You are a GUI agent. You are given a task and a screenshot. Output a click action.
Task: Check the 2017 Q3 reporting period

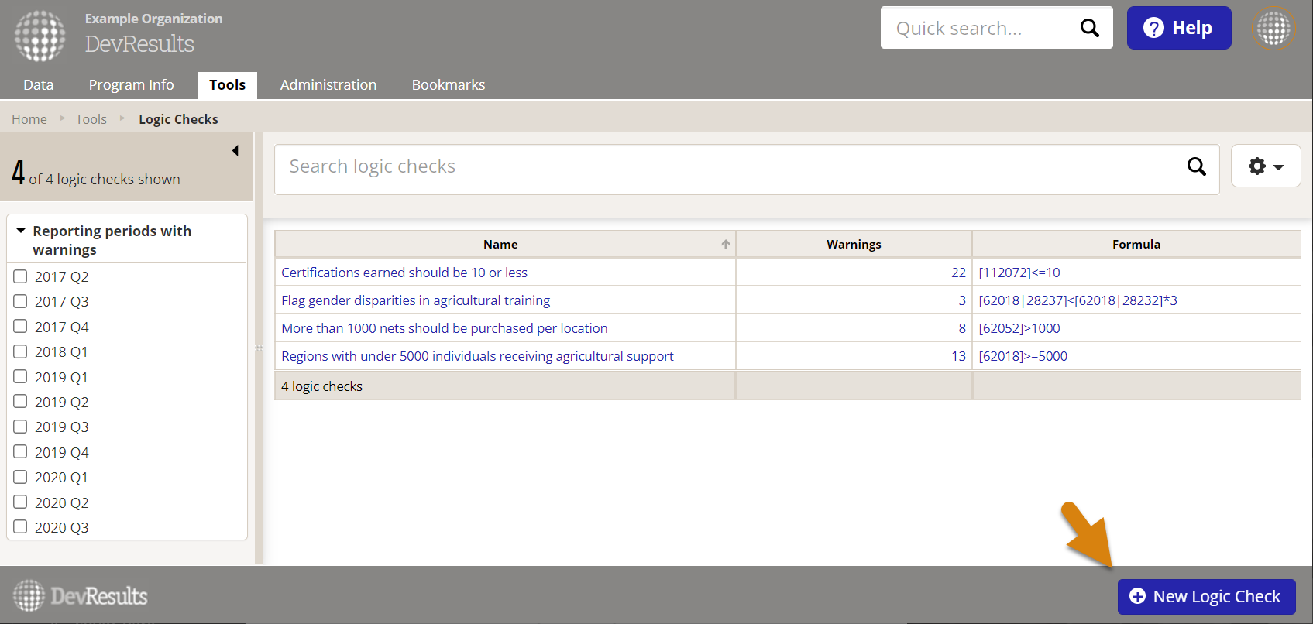pos(20,301)
